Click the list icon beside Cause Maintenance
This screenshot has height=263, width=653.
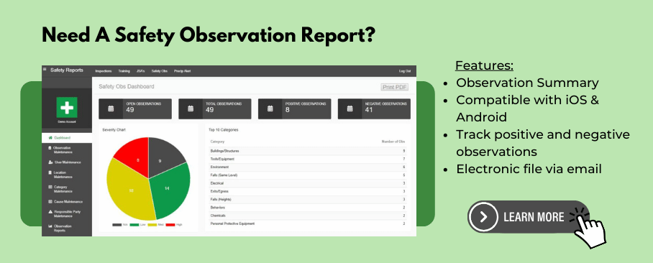coord(50,201)
